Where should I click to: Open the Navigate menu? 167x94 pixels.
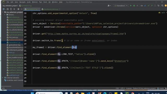click(22, 2)
